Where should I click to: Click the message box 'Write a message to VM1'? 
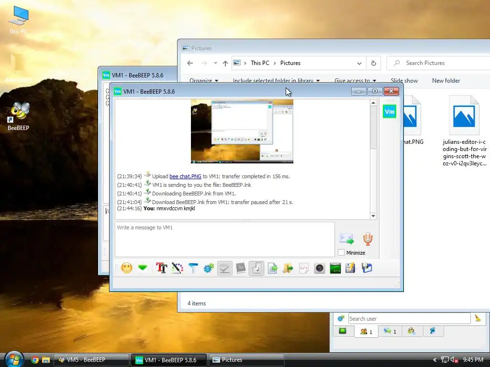[x=225, y=239]
